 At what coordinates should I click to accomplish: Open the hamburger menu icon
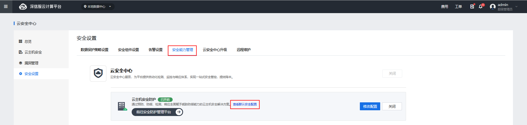click(x=6, y=7)
